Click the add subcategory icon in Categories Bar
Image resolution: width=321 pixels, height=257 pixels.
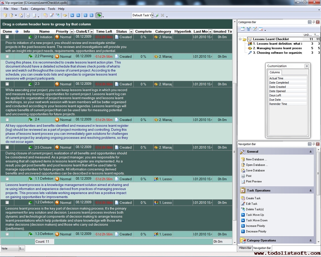249,29
